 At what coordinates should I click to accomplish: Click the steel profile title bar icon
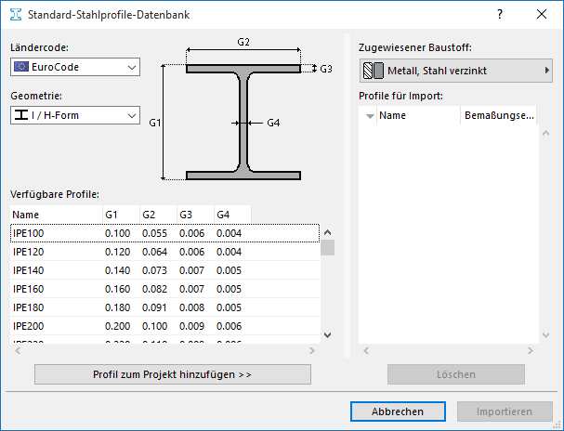pos(16,15)
